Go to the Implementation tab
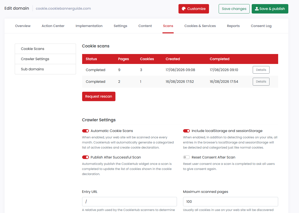Screen dimensions: 299x213 pyautogui.click(x=89, y=26)
